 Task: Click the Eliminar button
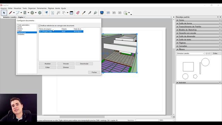(66, 67)
